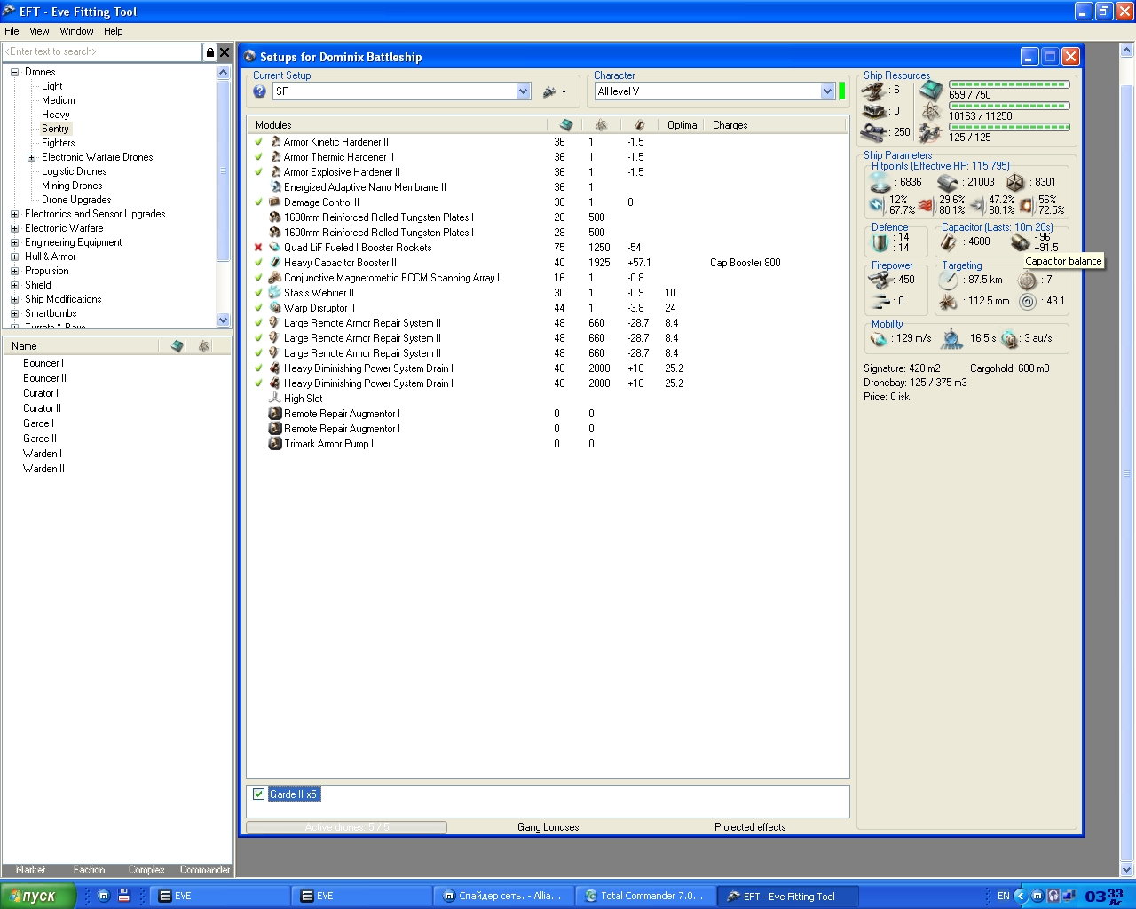Click the market search text field
The width and height of the screenshot is (1136, 909).
coord(103,52)
